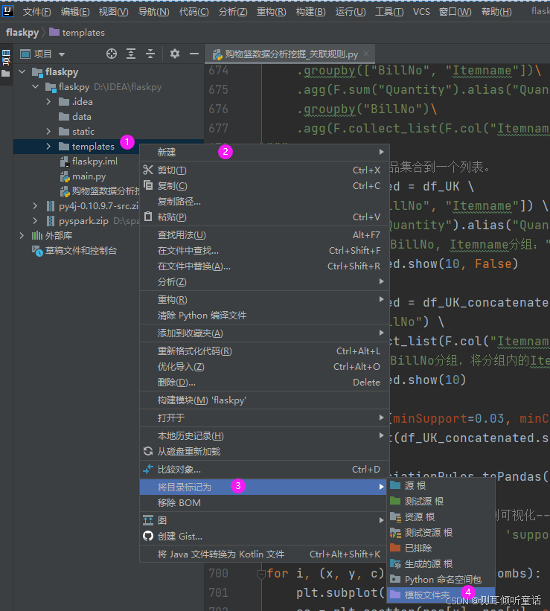Click the Resources Root folder icon
The height and width of the screenshot is (611, 550).
[395, 516]
